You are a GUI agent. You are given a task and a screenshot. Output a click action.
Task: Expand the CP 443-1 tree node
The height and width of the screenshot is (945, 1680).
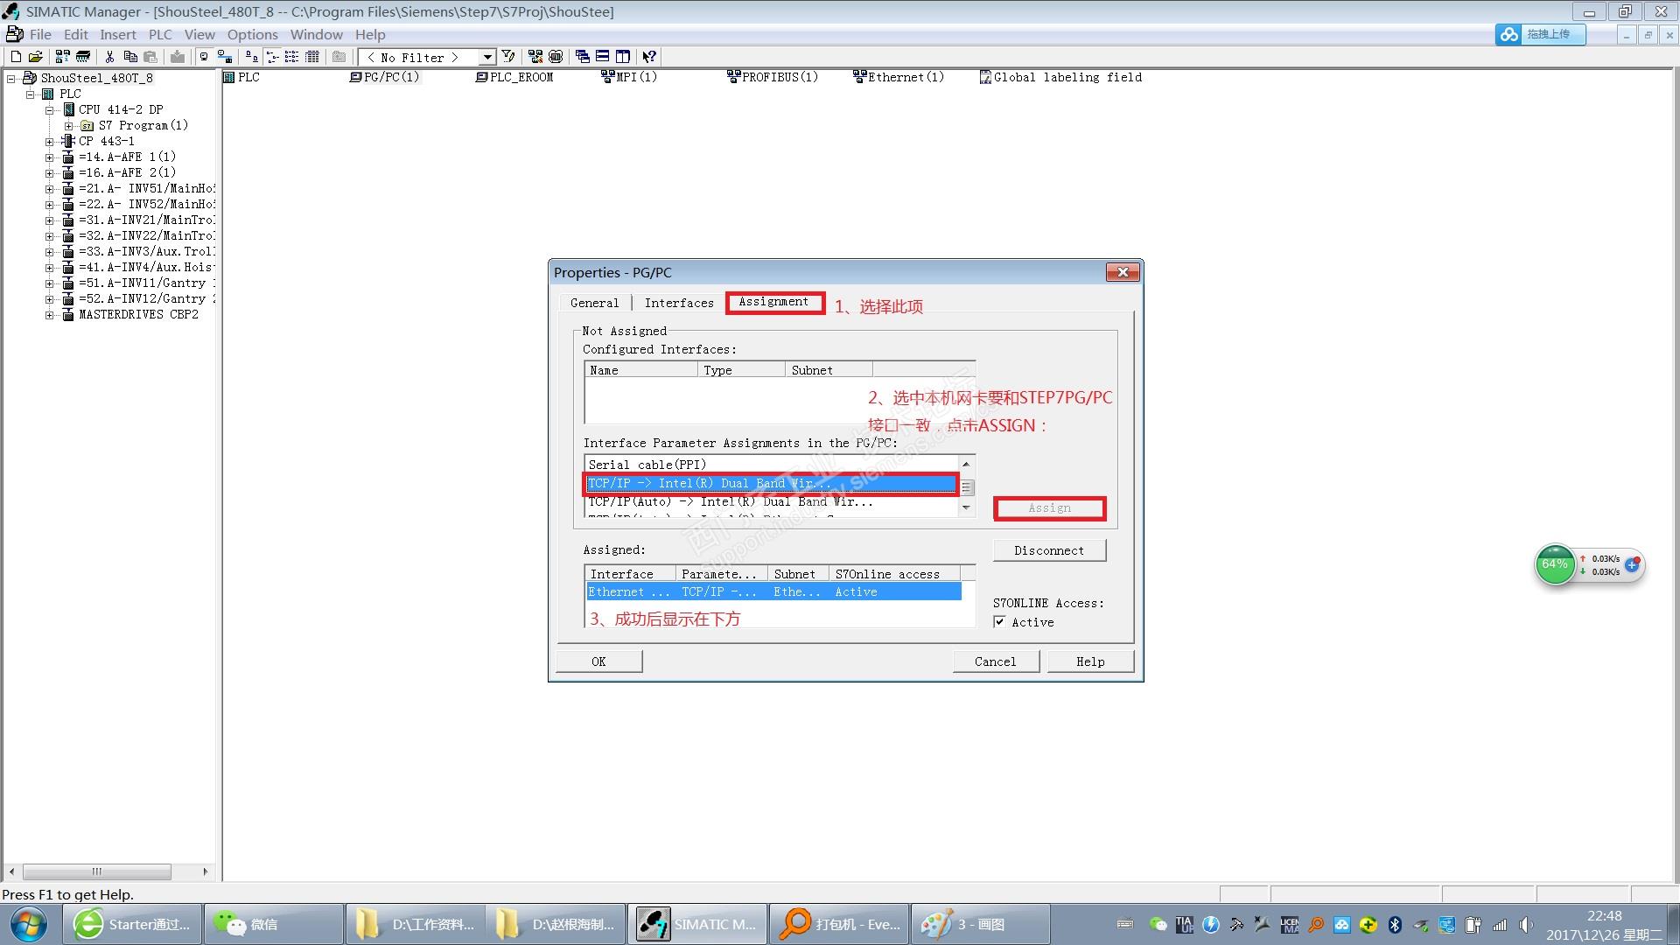pos(50,141)
